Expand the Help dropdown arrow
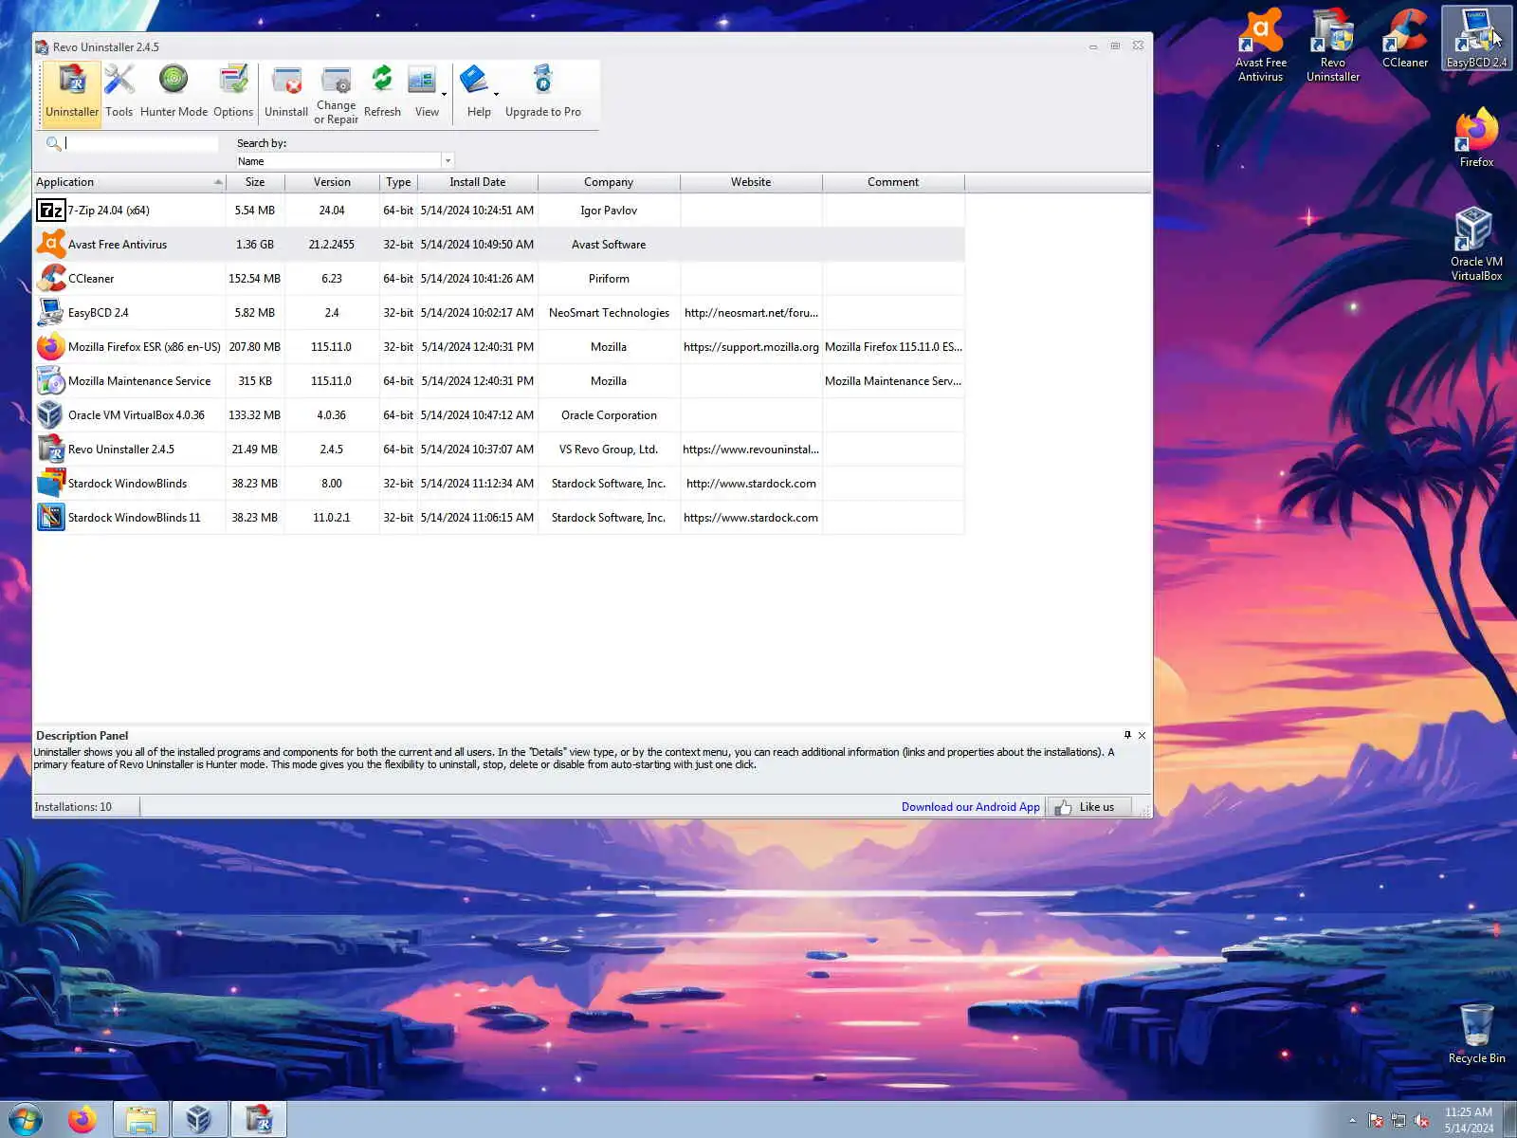 coord(496,94)
